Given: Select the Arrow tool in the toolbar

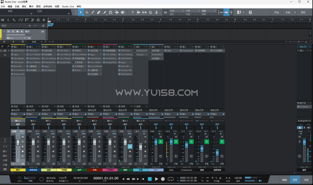Looking at the screenshot, I should [81, 12].
